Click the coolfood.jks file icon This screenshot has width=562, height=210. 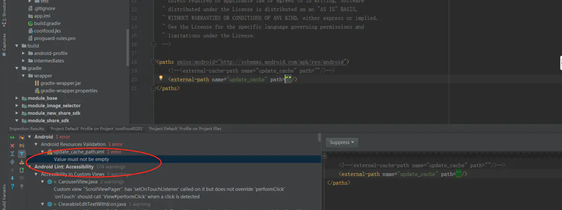[30, 31]
